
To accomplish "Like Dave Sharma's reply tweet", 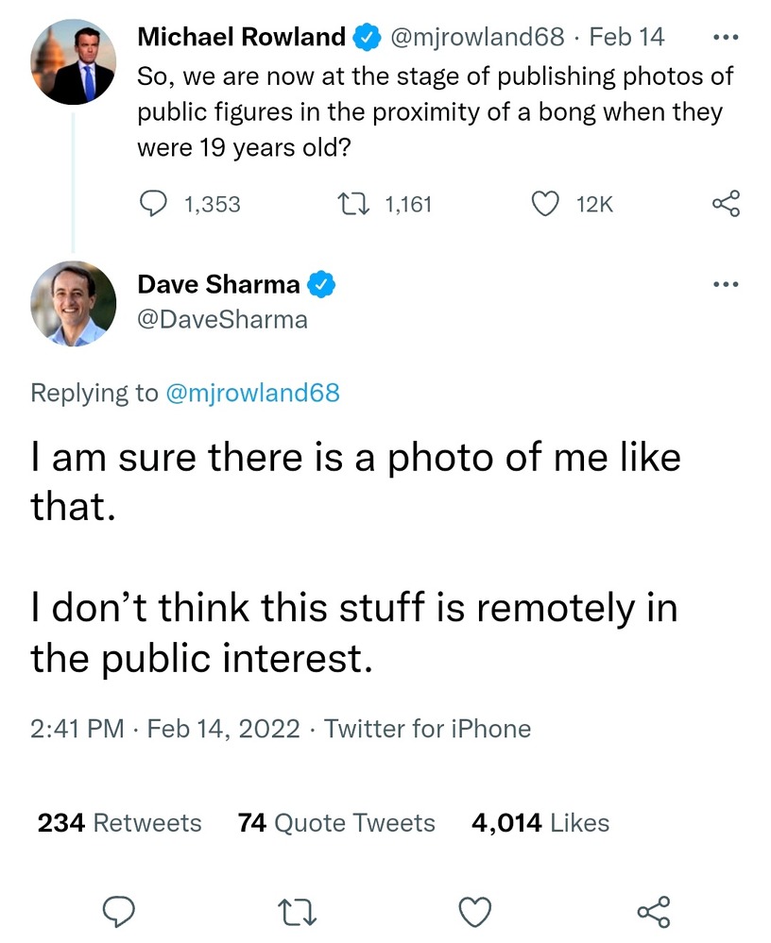I will pyautogui.click(x=474, y=910).
